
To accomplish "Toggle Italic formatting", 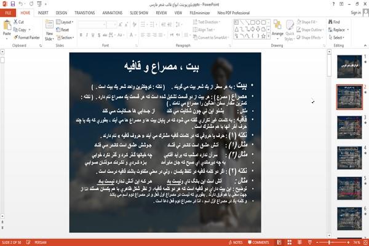I will [87, 35].
